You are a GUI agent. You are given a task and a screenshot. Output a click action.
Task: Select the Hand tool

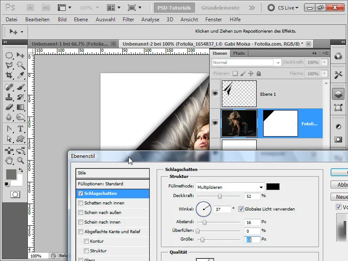[9, 160]
